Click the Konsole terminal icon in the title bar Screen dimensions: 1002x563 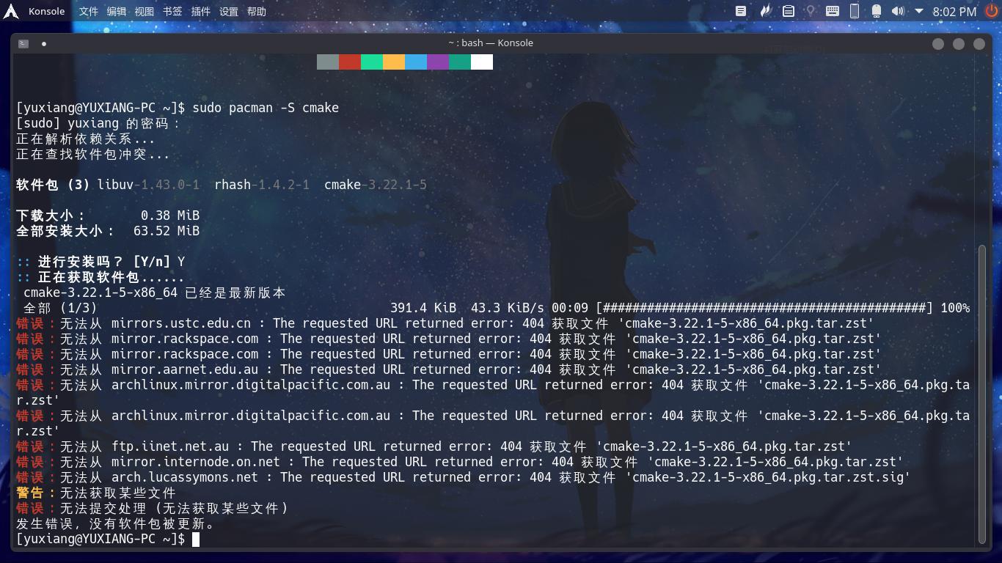23,43
